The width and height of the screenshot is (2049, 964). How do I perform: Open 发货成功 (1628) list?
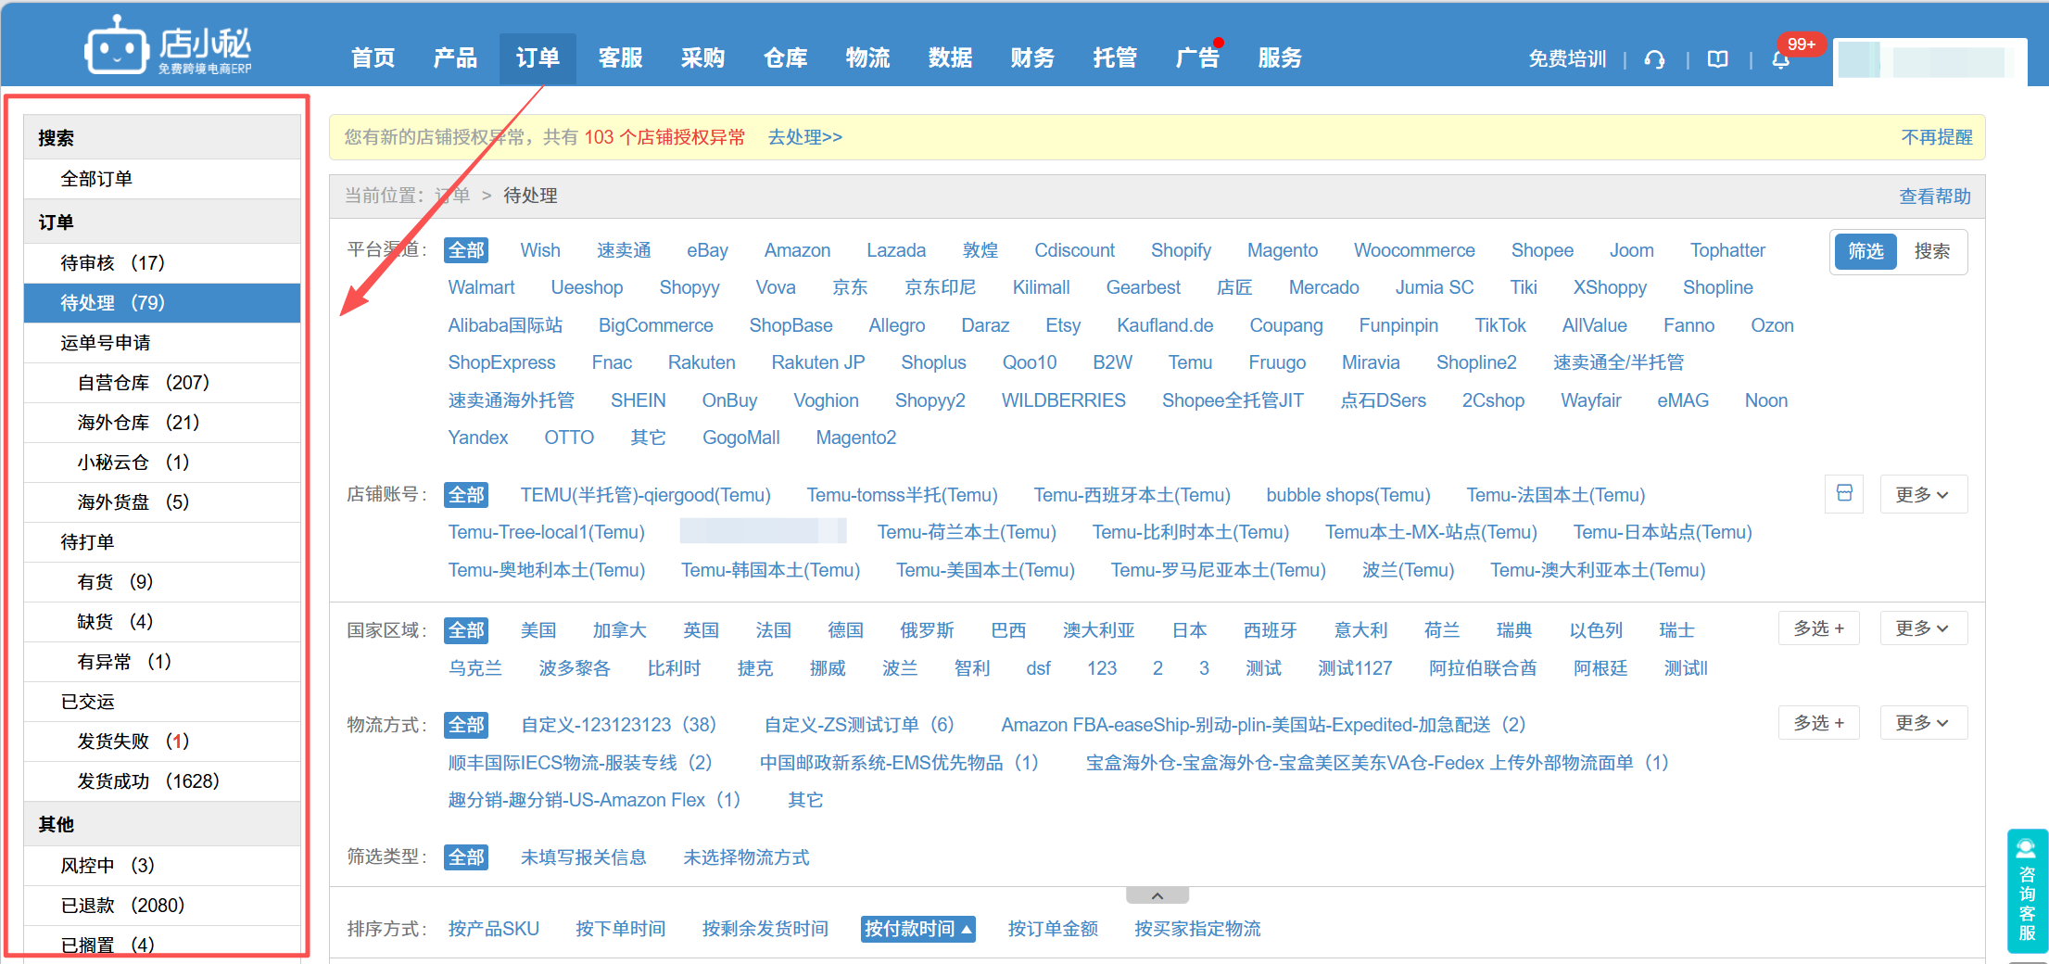click(x=162, y=781)
